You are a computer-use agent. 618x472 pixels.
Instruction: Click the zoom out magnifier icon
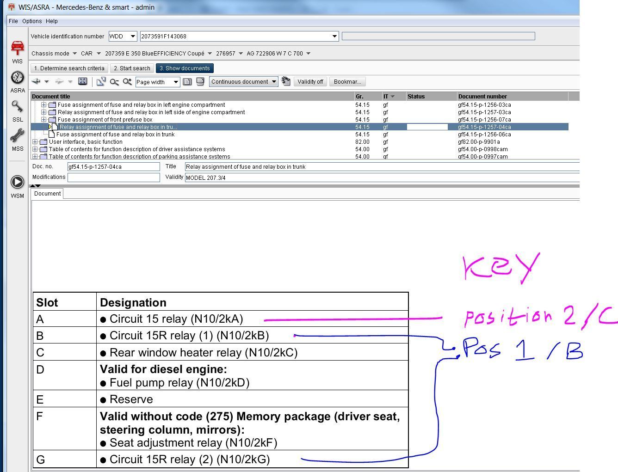114,82
